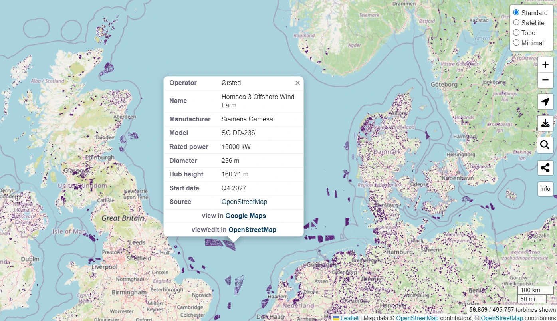Choose the Topo map layer
557x321 pixels.
(516, 32)
